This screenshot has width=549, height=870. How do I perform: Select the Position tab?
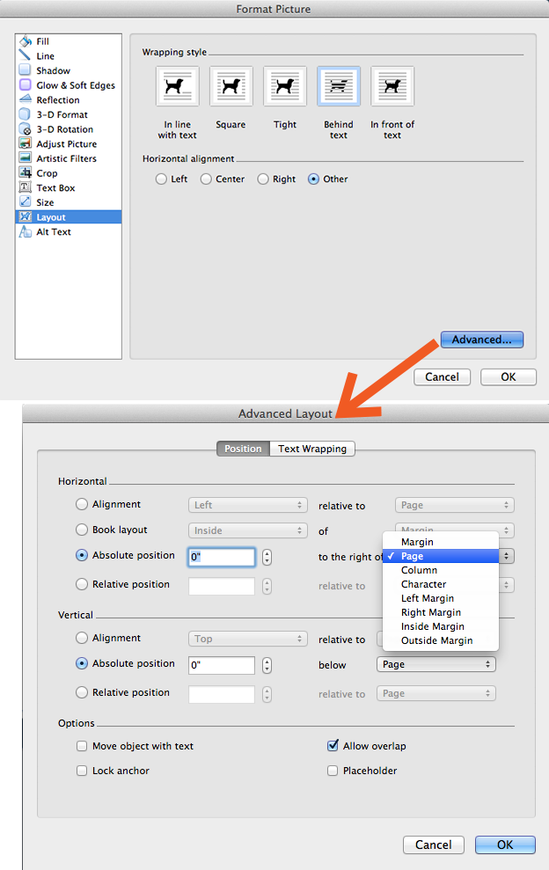tap(243, 449)
